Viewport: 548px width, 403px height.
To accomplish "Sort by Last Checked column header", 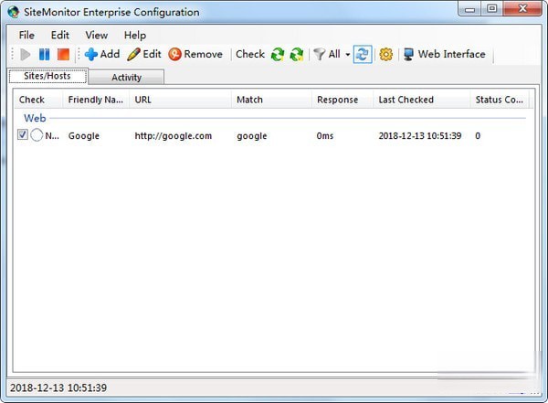I will point(421,100).
